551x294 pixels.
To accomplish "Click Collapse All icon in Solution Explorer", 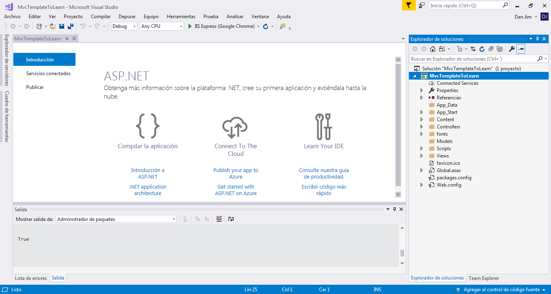I will 491,49.
